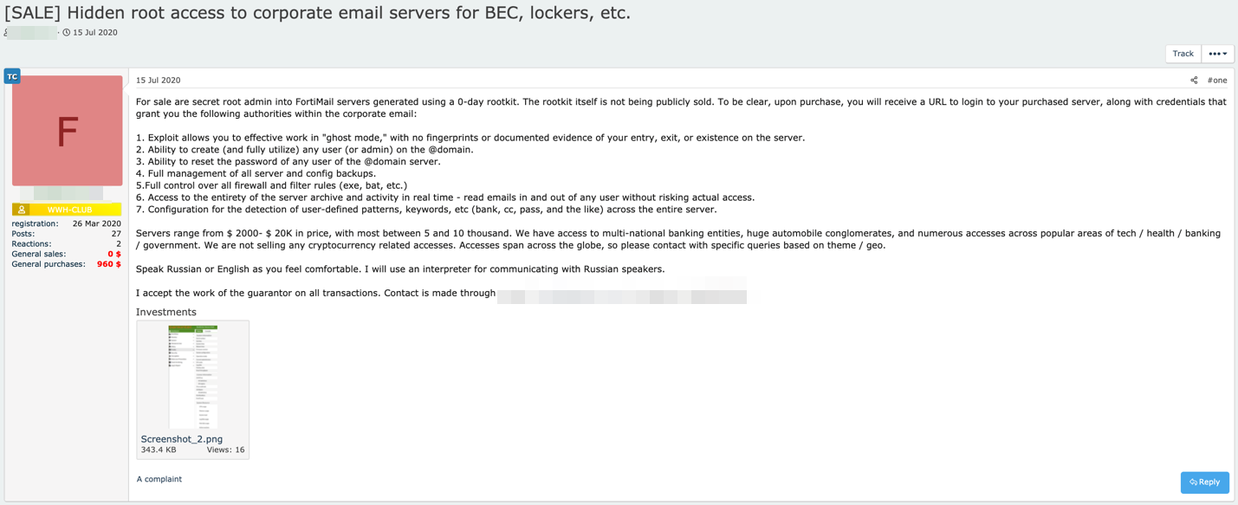Click the post date 15 Jul 2020
The height and width of the screenshot is (505, 1238).
tap(159, 81)
